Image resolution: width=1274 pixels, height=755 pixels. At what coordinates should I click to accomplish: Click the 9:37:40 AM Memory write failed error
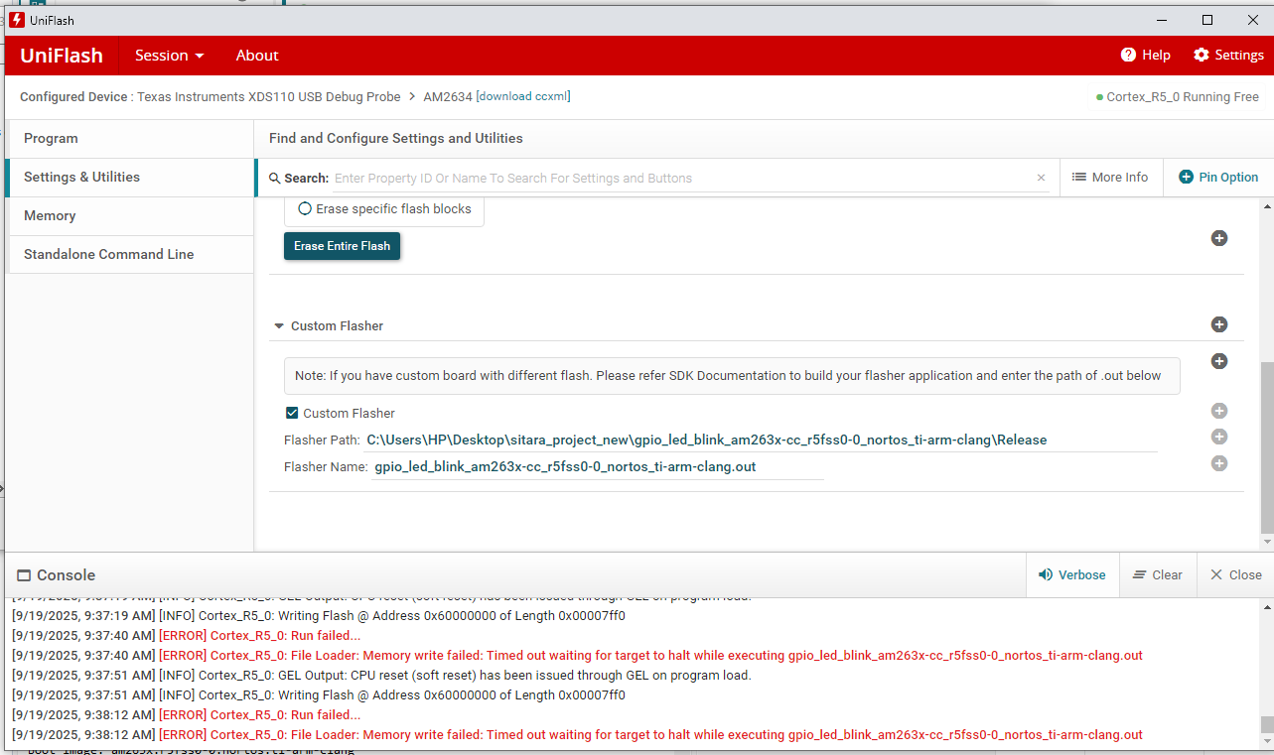577,656
